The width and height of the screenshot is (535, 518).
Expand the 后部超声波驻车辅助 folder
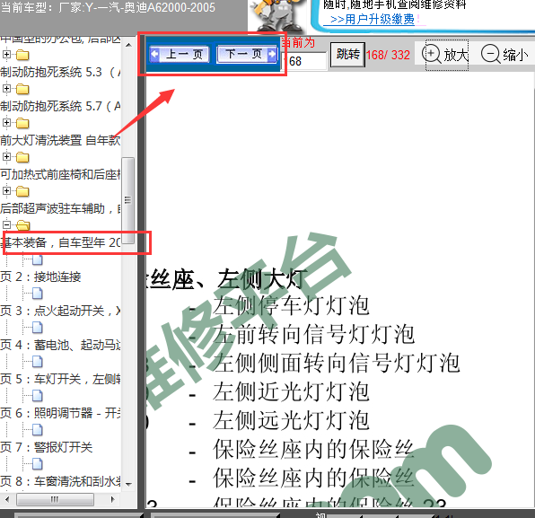coord(6,190)
